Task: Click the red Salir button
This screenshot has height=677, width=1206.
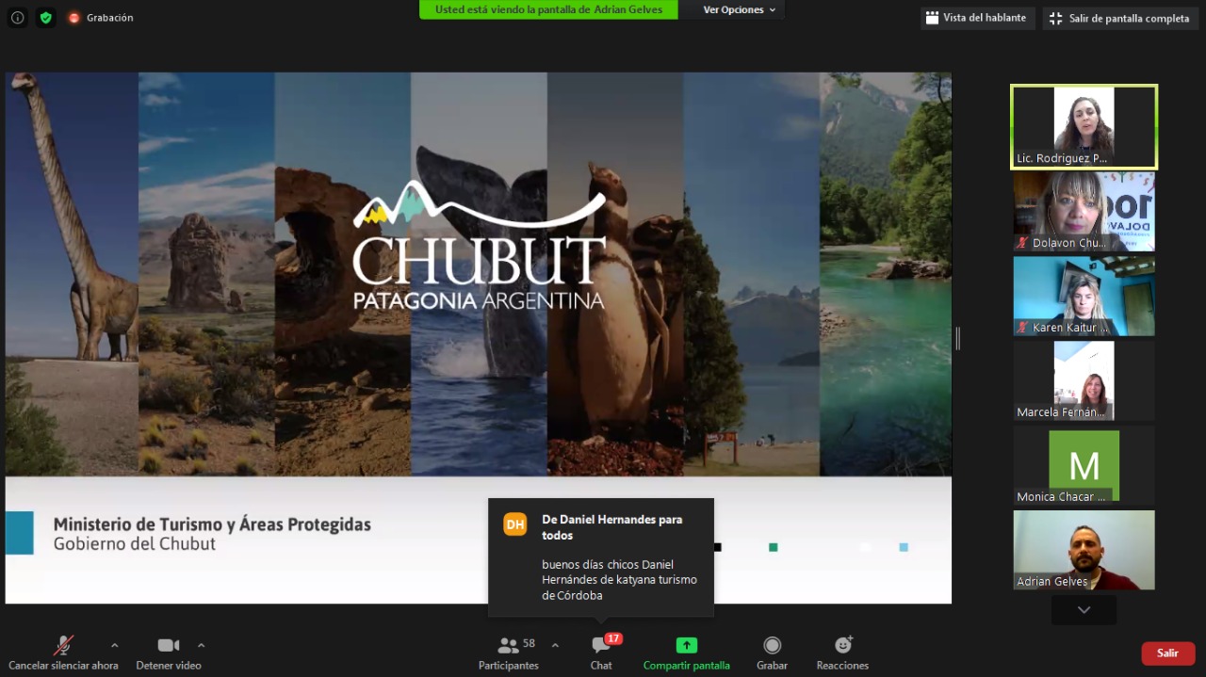Action: click(1167, 653)
